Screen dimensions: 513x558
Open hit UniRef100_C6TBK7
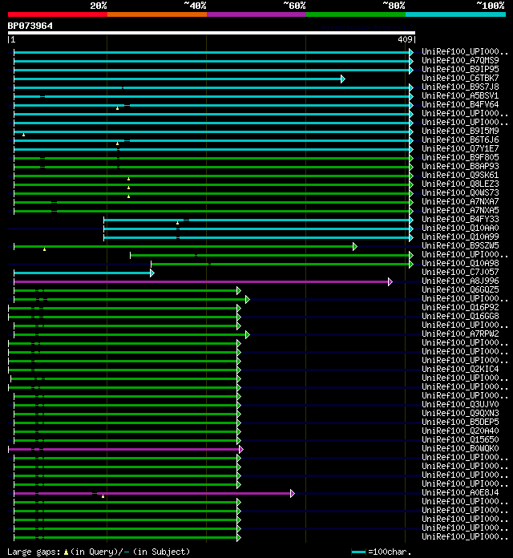pyautogui.click(x=460, y=78)
